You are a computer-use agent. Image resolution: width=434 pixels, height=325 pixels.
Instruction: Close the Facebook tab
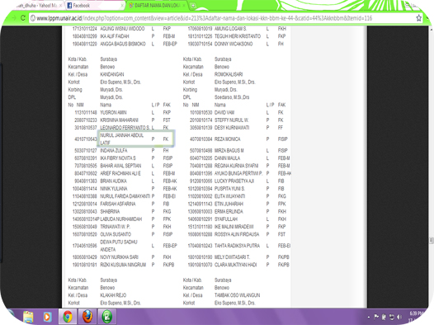(x=122, y=6)
